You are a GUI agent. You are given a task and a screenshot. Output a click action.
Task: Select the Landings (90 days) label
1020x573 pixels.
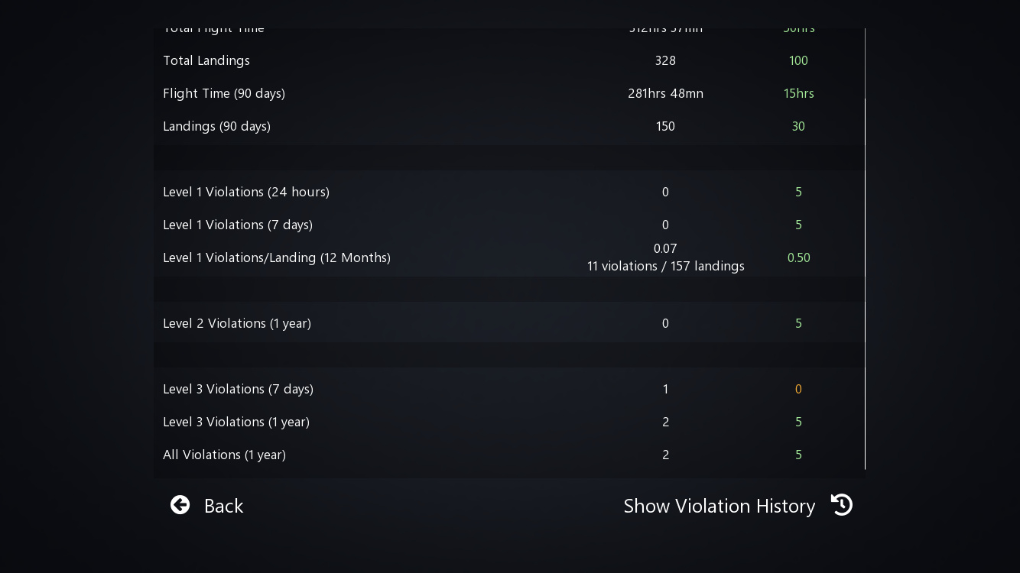(x=216, y=126)
